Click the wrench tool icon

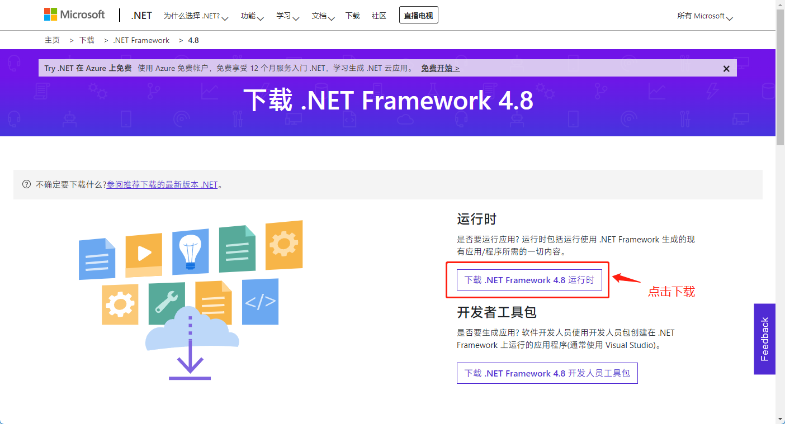(x=167, y=303)
